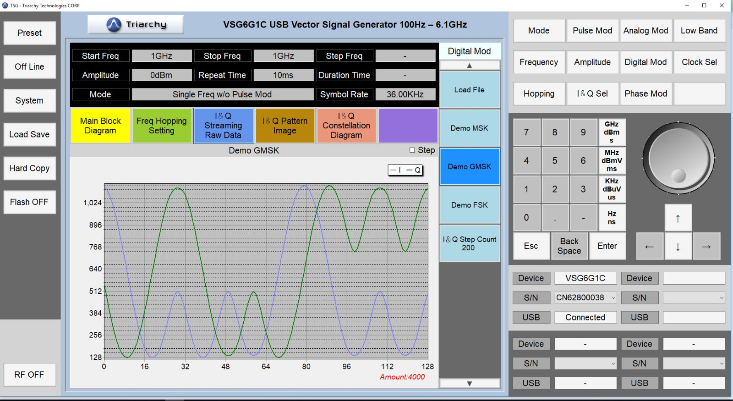Select Demo FSK option
The image size is (733, 401).
click(x=470, y=205)
